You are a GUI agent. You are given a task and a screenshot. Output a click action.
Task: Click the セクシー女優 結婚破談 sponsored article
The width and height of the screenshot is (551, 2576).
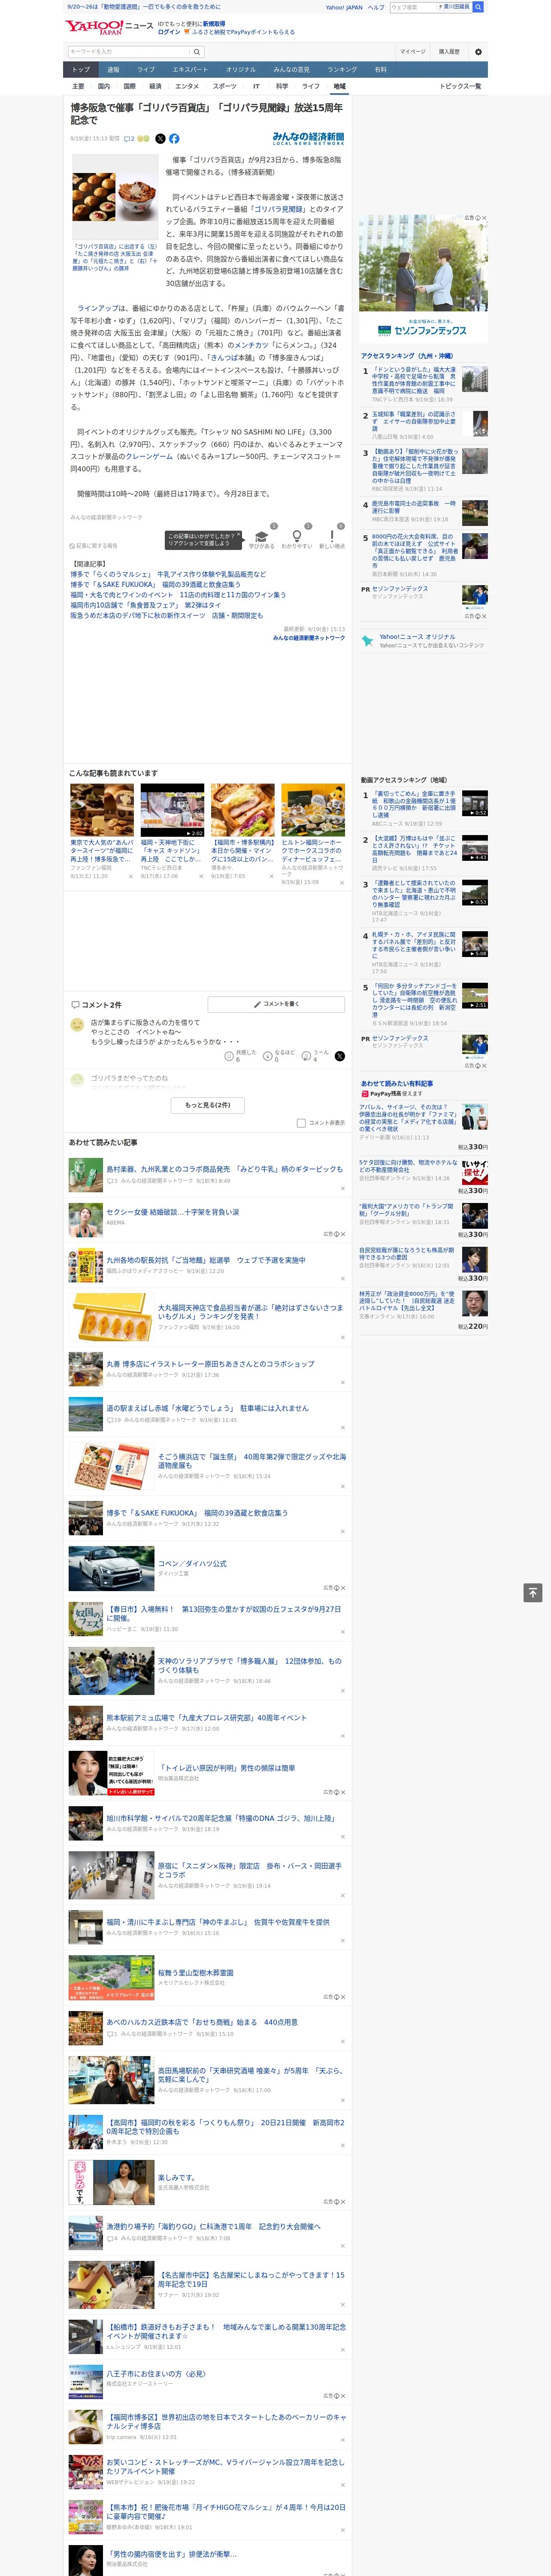pyautogui.click(x=172, y=1212)
